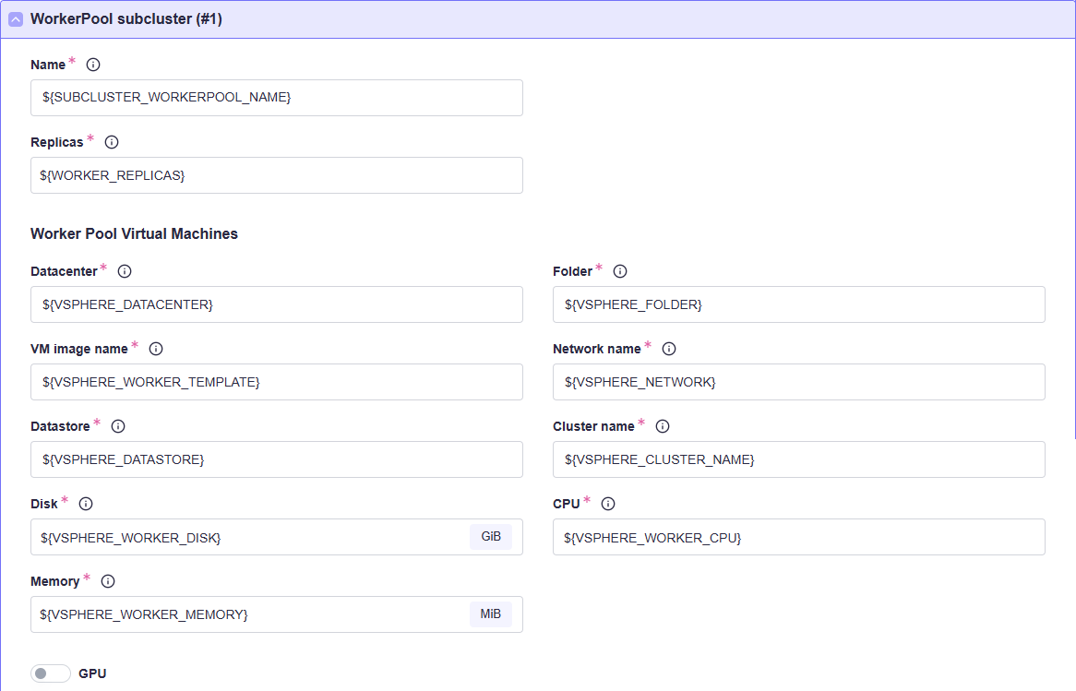Focus the VM image name input
The height and width of the screenshot is (691, 1076).
tap(276, 382)
